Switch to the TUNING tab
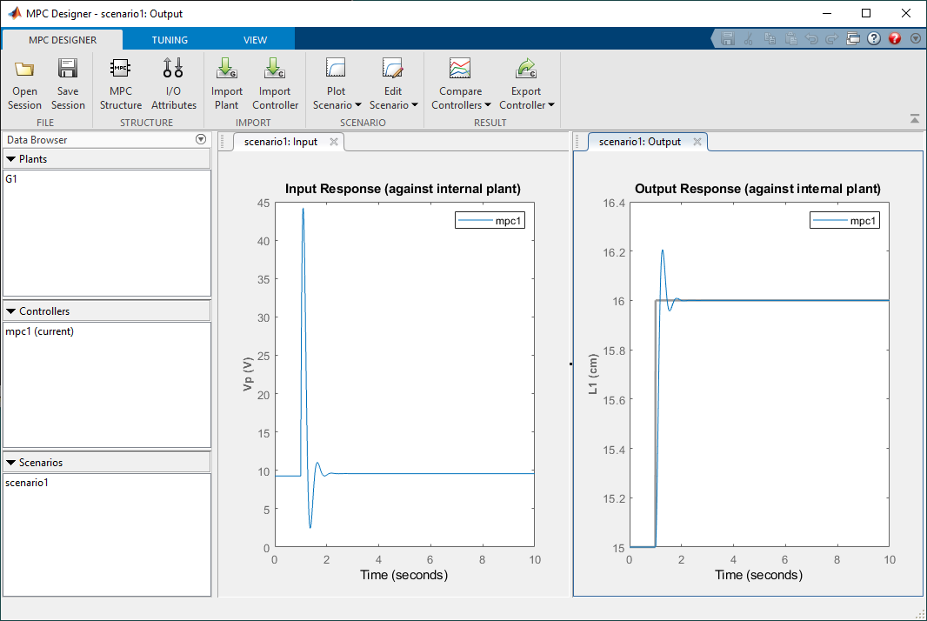This screenshot has width=927, height=621. tap(170, 40)
